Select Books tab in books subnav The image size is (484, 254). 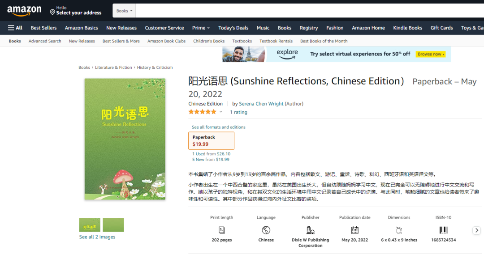tap(15, 41)
